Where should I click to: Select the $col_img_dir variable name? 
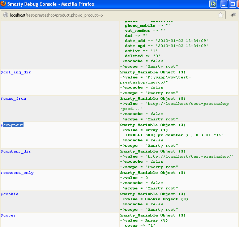pos(16,72)
